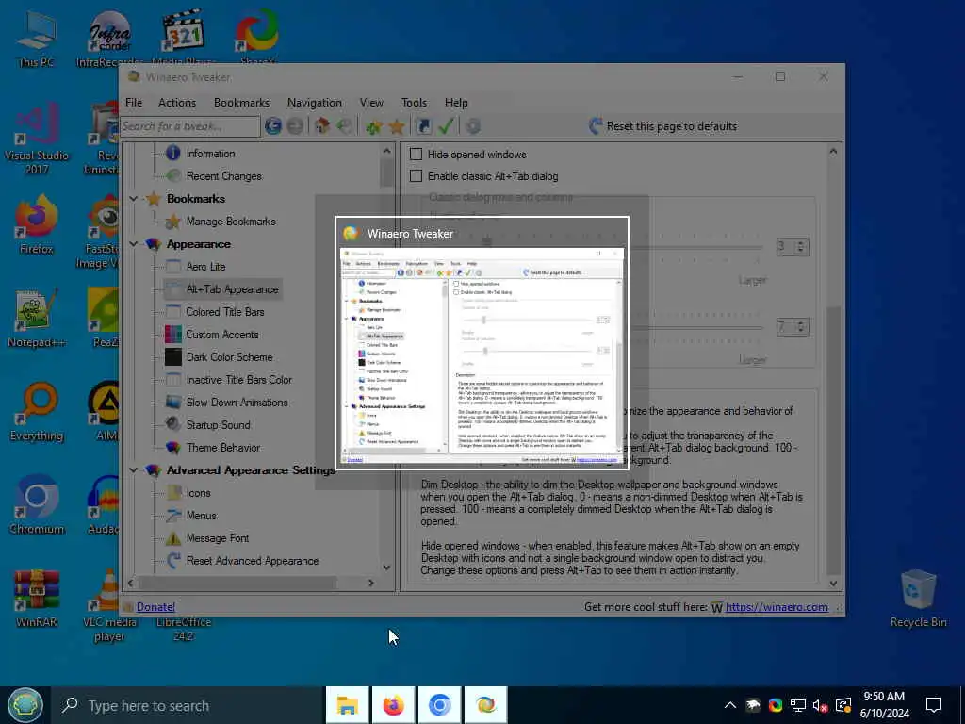Select Custom Accents in the tree
965x724 pixels.
click(x=222, y=335)
